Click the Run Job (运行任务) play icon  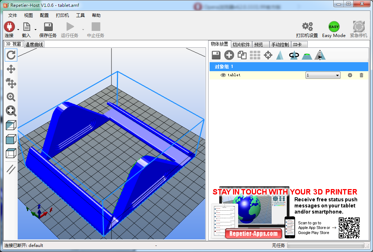[x=70, y=27]
